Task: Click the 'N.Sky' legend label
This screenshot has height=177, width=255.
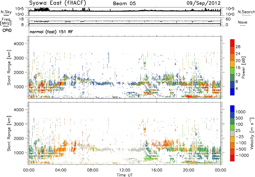Action: tap(6, 12)
